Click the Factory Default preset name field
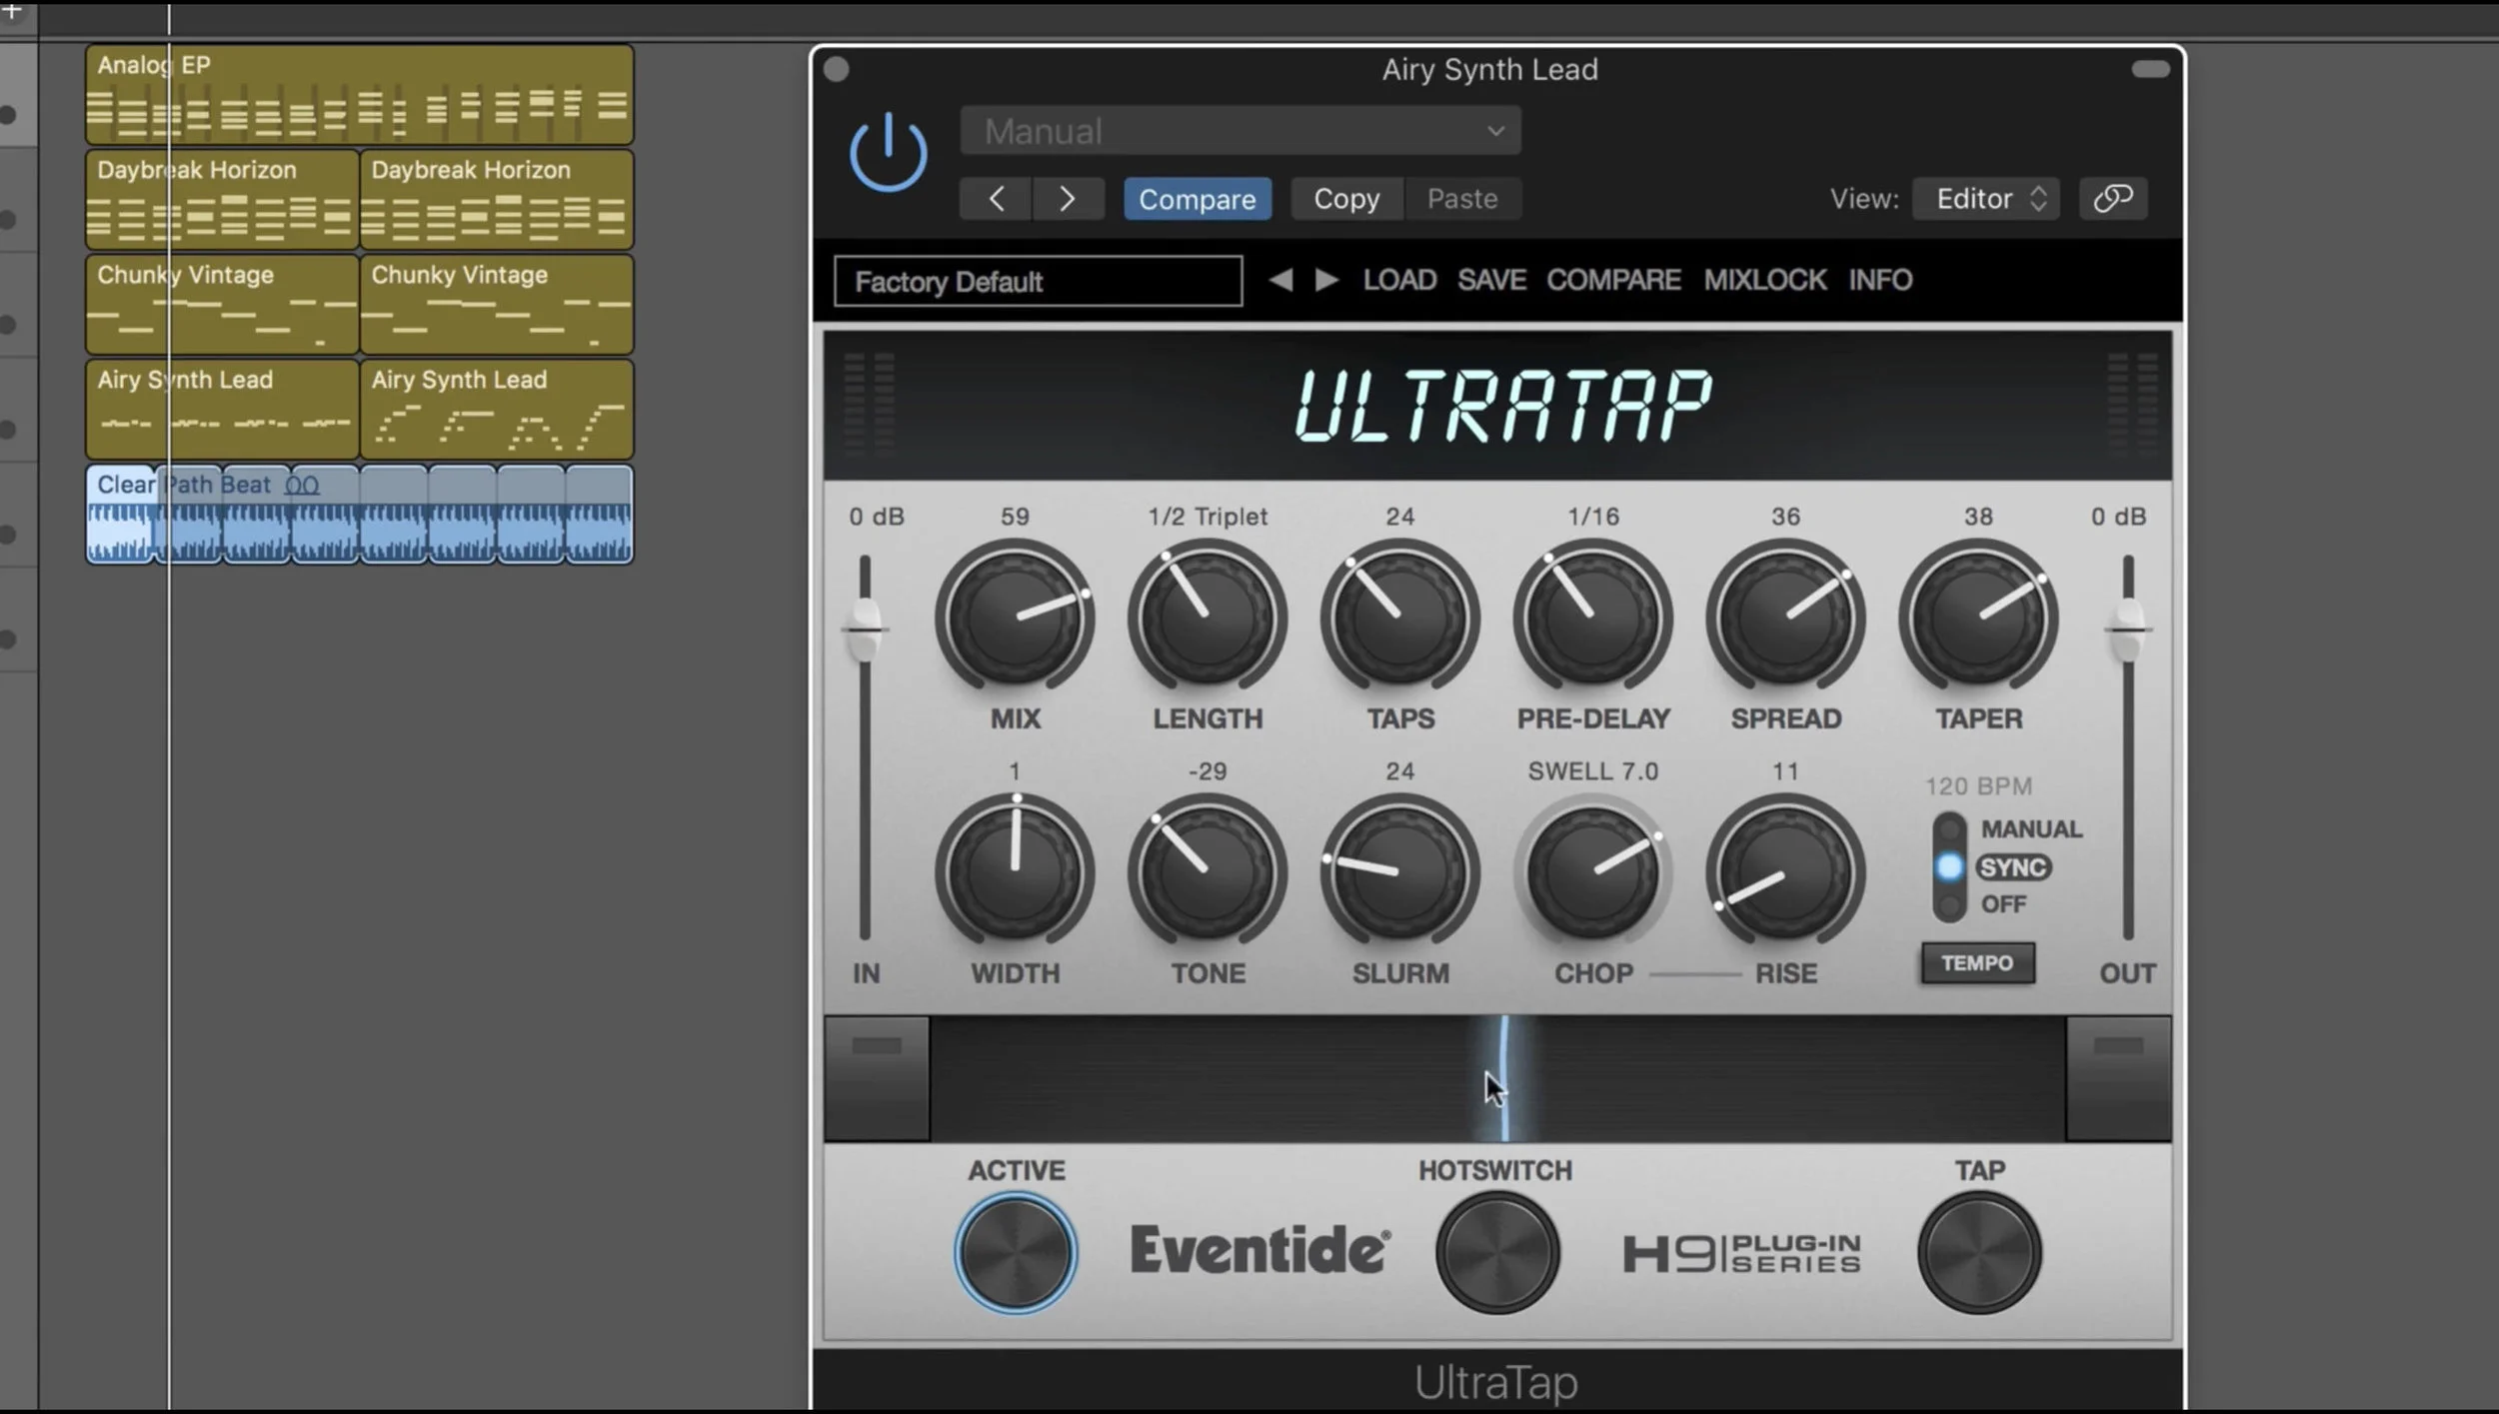 [x=1039, y=281]
